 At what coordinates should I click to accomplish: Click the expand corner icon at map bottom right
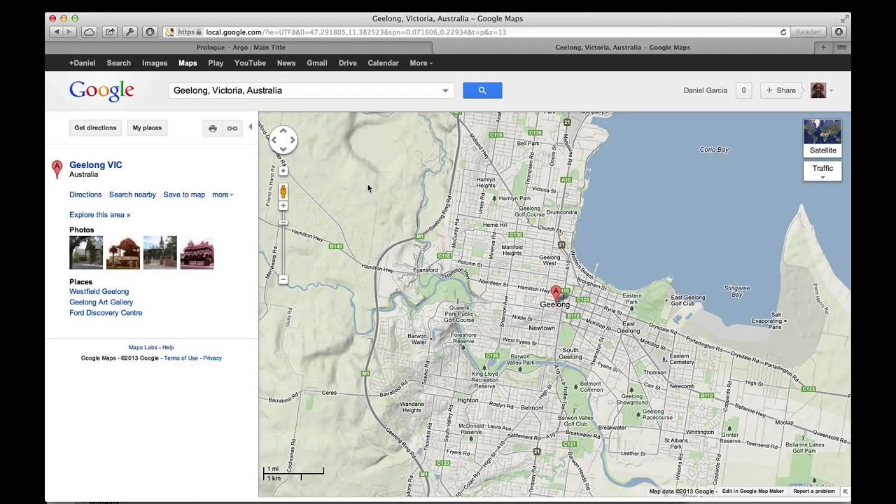pos(846,491)
